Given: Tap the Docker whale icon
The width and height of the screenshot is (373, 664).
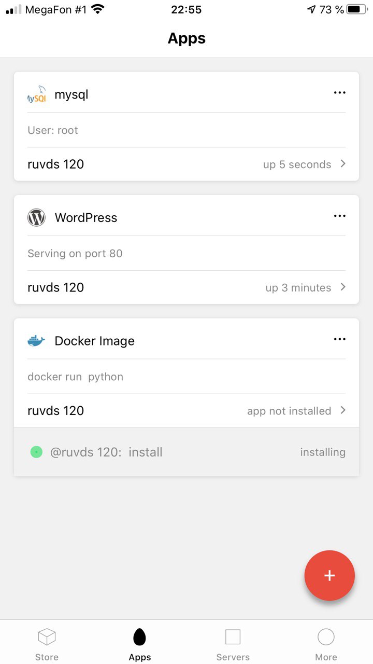Looking at the screenshot, I should point(36,341).
